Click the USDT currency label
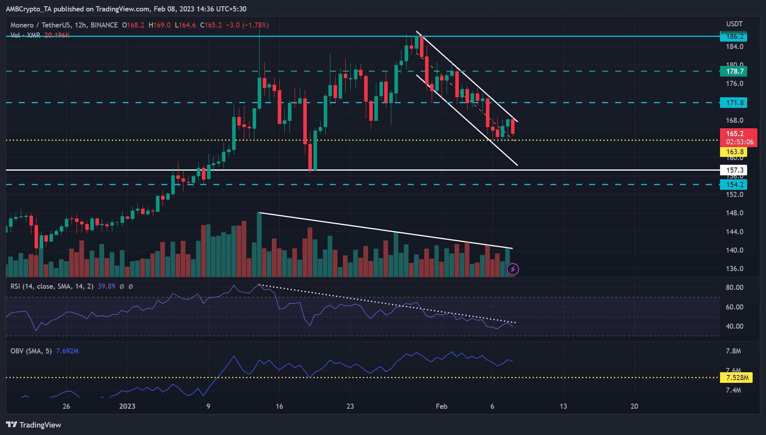The image size is (766, 435). coord(734,24)
